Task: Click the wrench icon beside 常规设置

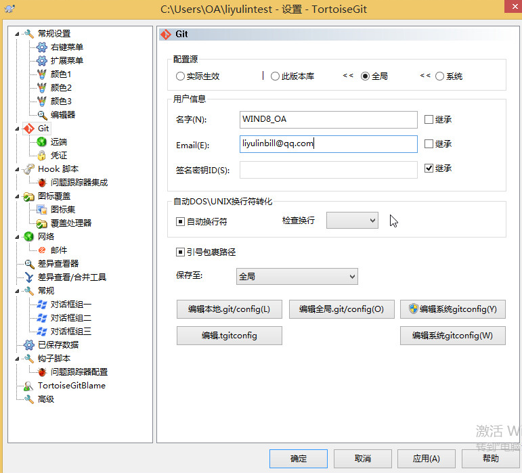Action: (29, 34)
